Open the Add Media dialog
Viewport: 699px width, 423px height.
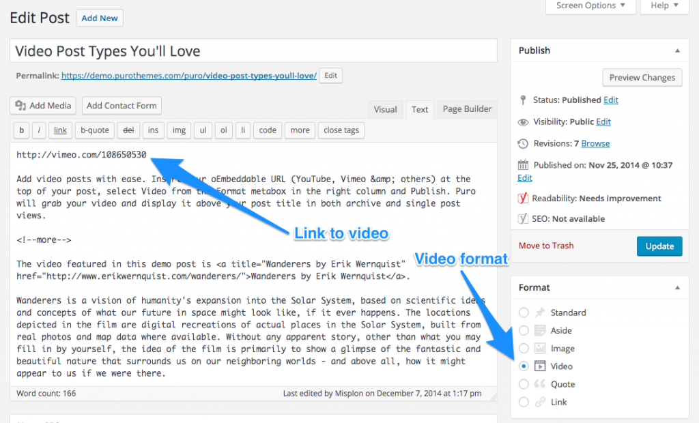pos(42,106)
